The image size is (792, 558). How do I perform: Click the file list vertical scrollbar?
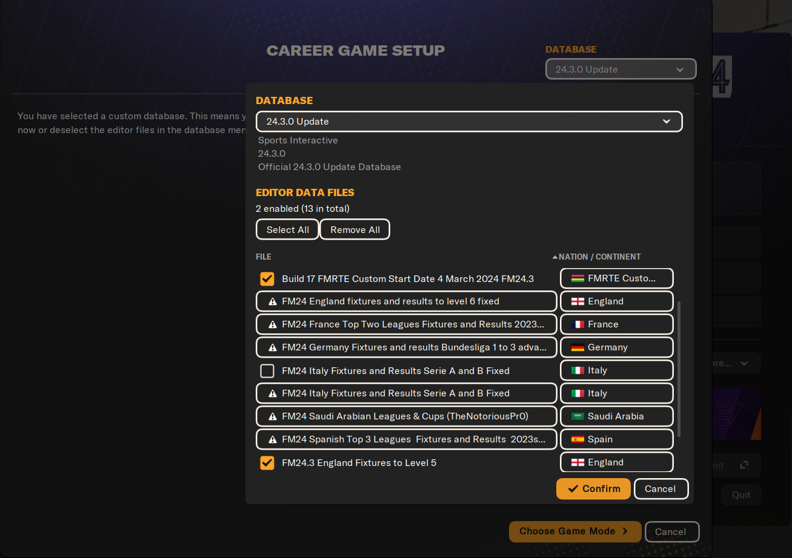[x=679, y=369]
